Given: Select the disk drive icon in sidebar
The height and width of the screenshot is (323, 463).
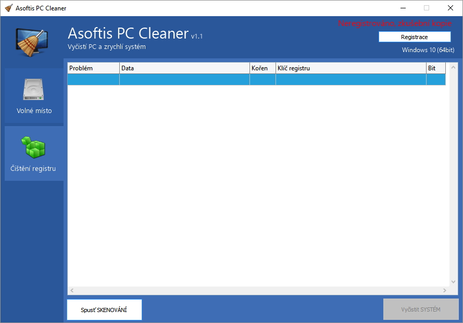Looking at the screenshot, I should 34,90.
